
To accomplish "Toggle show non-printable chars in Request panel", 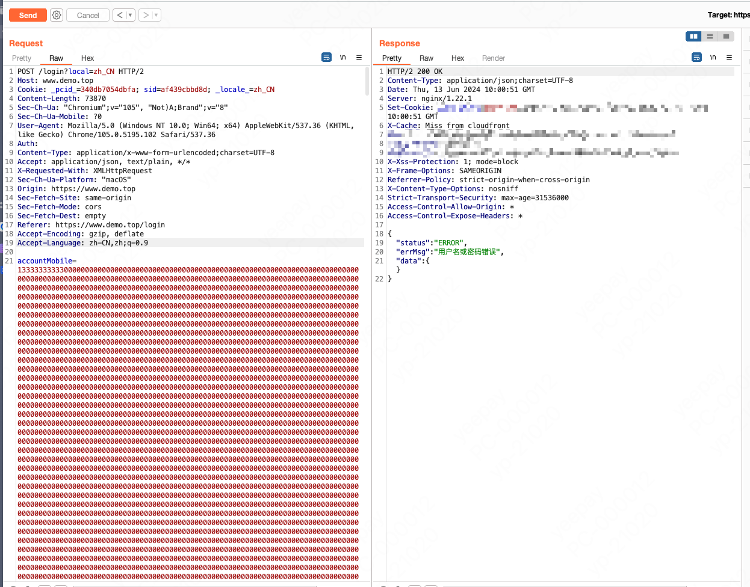I will (342, 58).
